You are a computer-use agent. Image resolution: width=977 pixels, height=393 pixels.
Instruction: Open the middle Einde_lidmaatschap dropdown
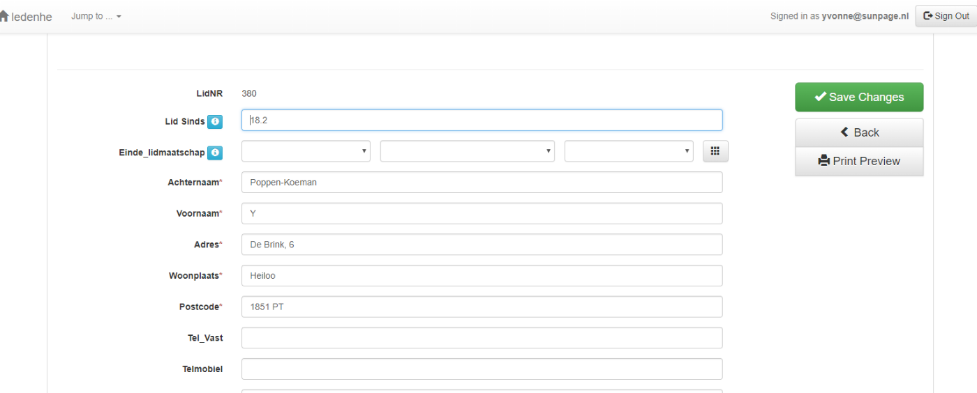click(x=468, y=151)
